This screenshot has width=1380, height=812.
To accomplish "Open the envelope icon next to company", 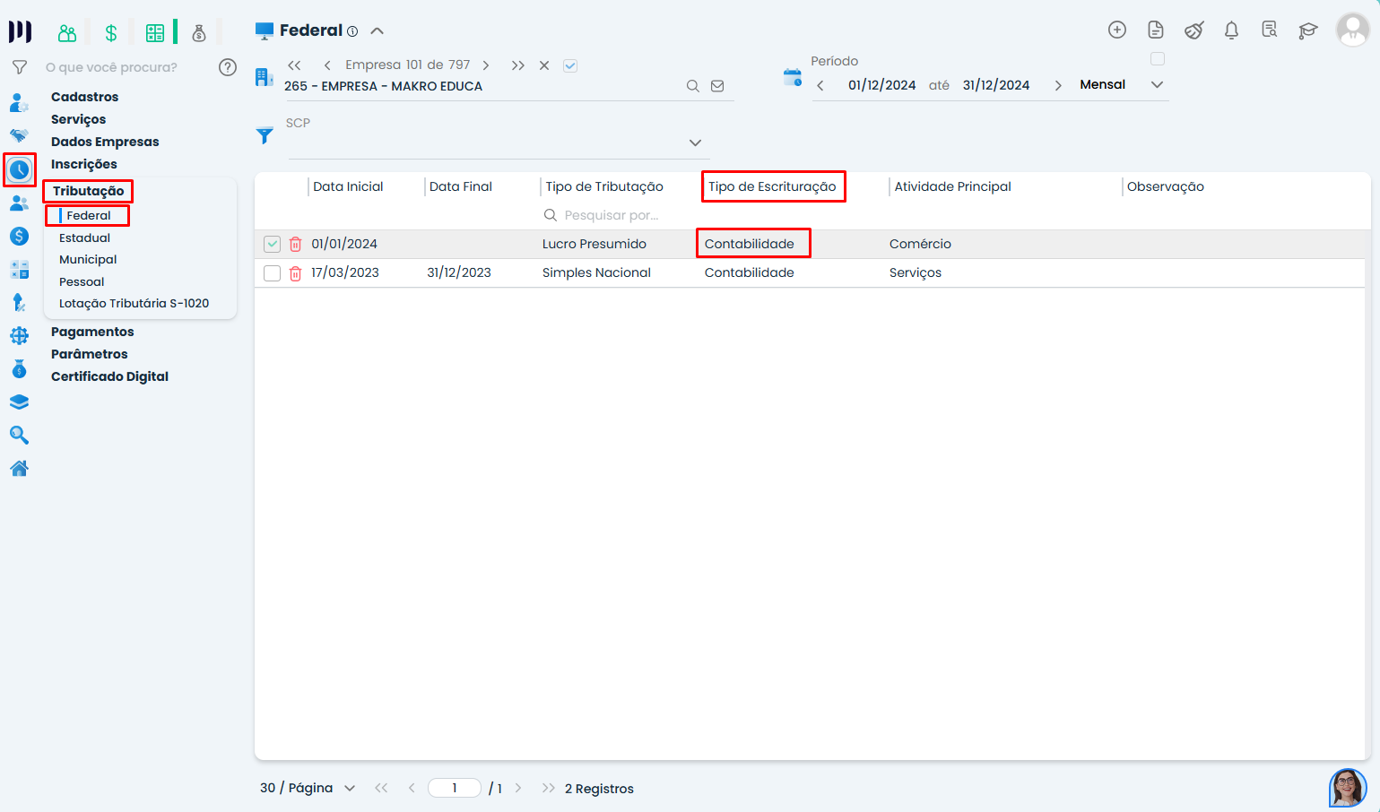I will point(717,86).
